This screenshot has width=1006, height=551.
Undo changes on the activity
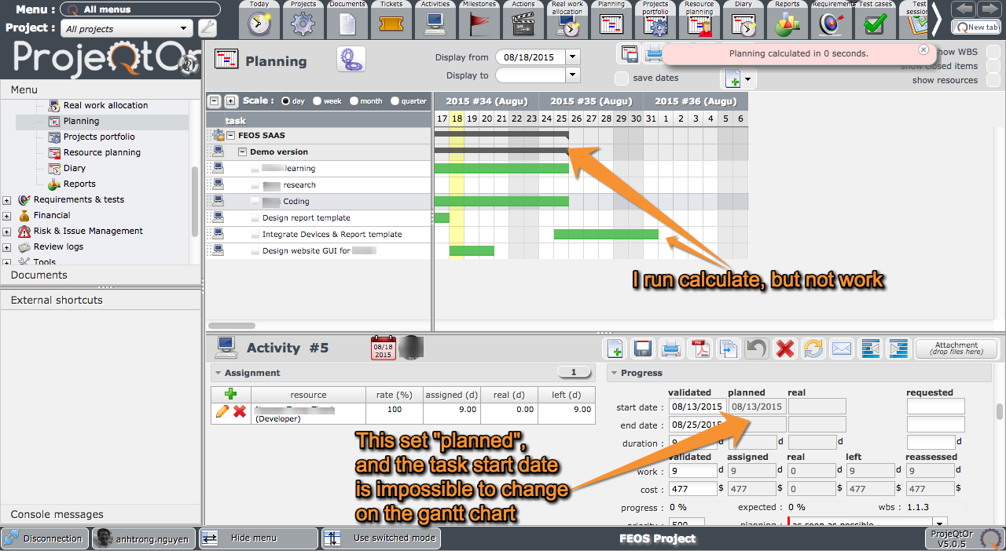(x=756, y=348)
